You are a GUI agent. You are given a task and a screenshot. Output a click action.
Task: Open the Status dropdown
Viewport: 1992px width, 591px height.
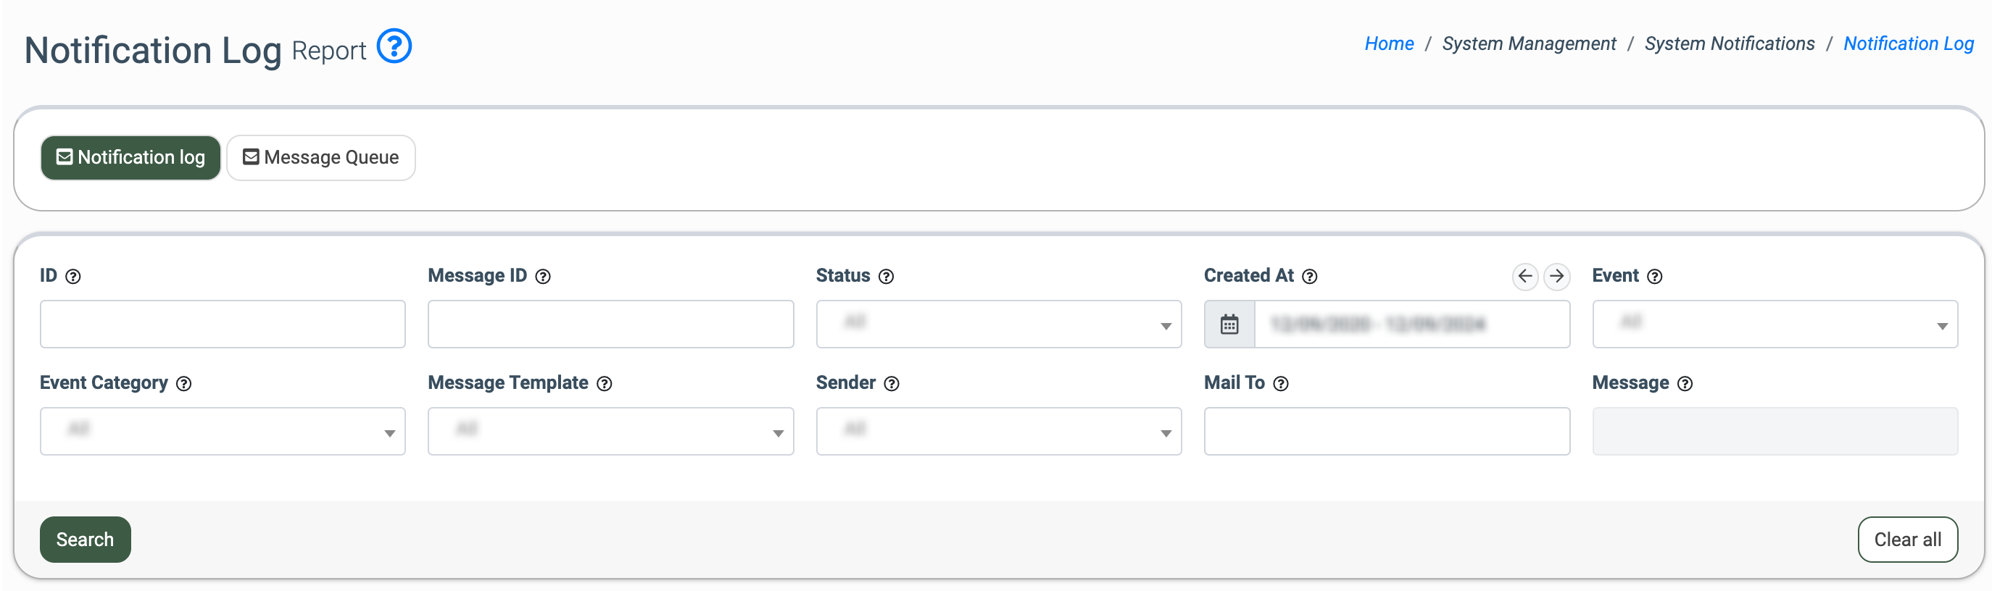pyautogui.click(x=998, y=324)
